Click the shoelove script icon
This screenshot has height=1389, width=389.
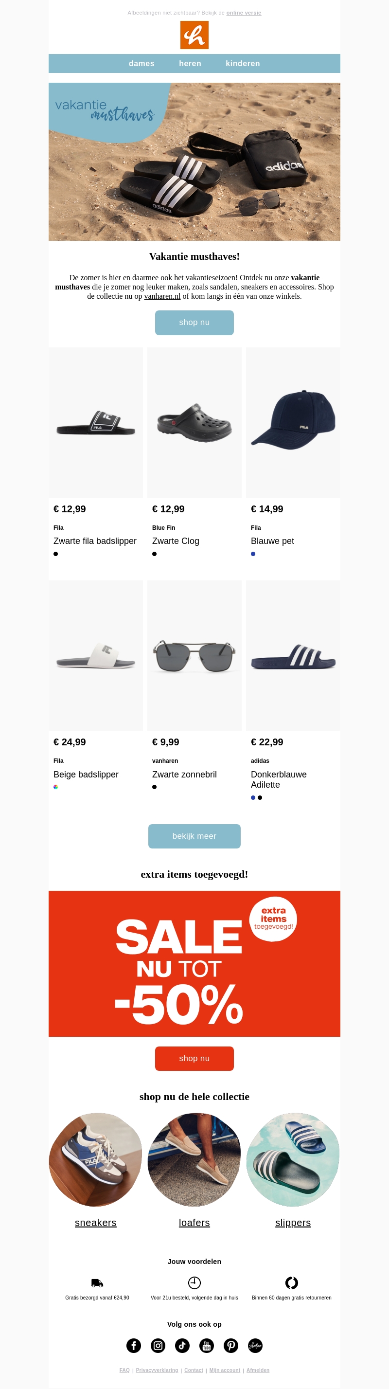coord(255,1345)
